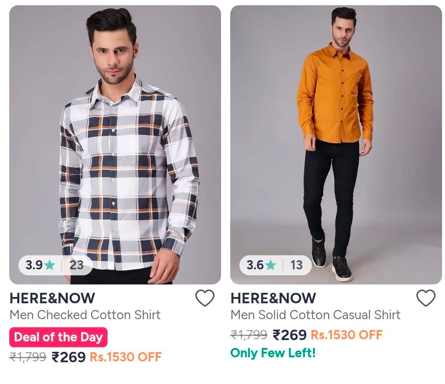Click Rs.1530 OFF on solid shirt listing
The image size is (445, 384).
[347, 335]
